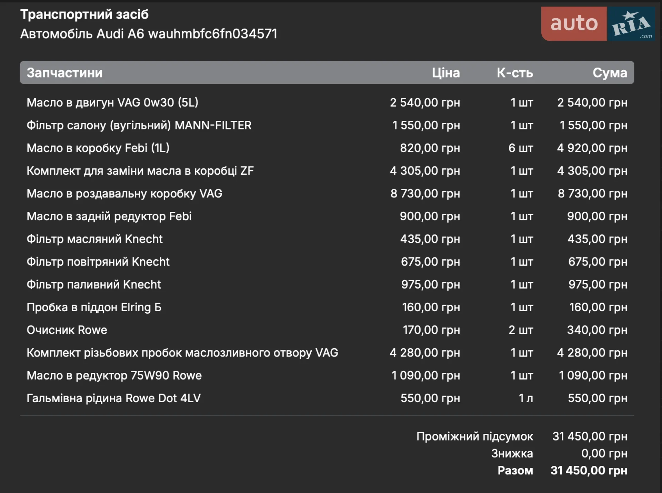Screen dimensions: 662x493
Task: Select the 'Транспортний засіб' heading
Action: pos(84,14)
